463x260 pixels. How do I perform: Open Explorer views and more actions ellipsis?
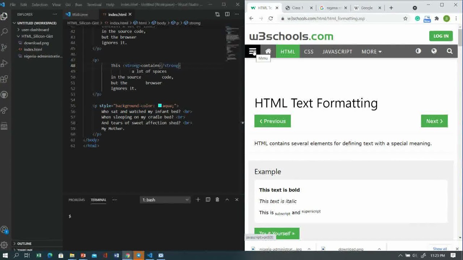click(55, 14)
